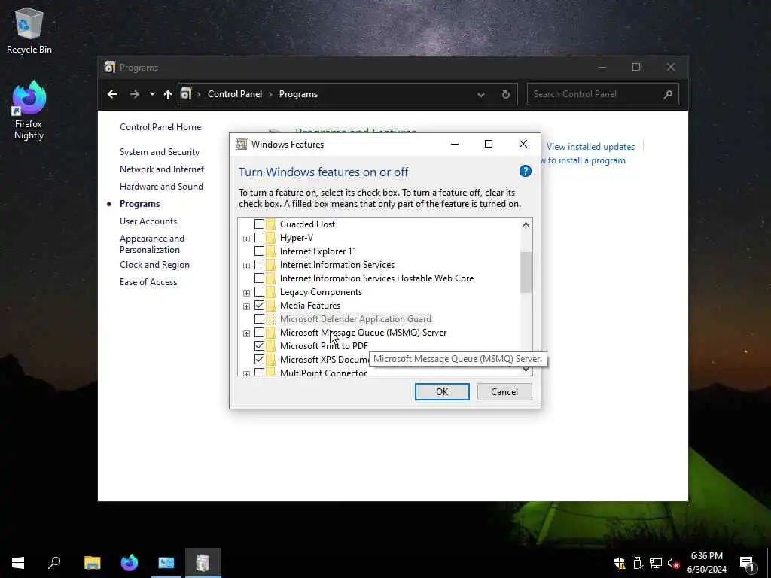Open recent locations dropdown arrow

click(152, 94)
